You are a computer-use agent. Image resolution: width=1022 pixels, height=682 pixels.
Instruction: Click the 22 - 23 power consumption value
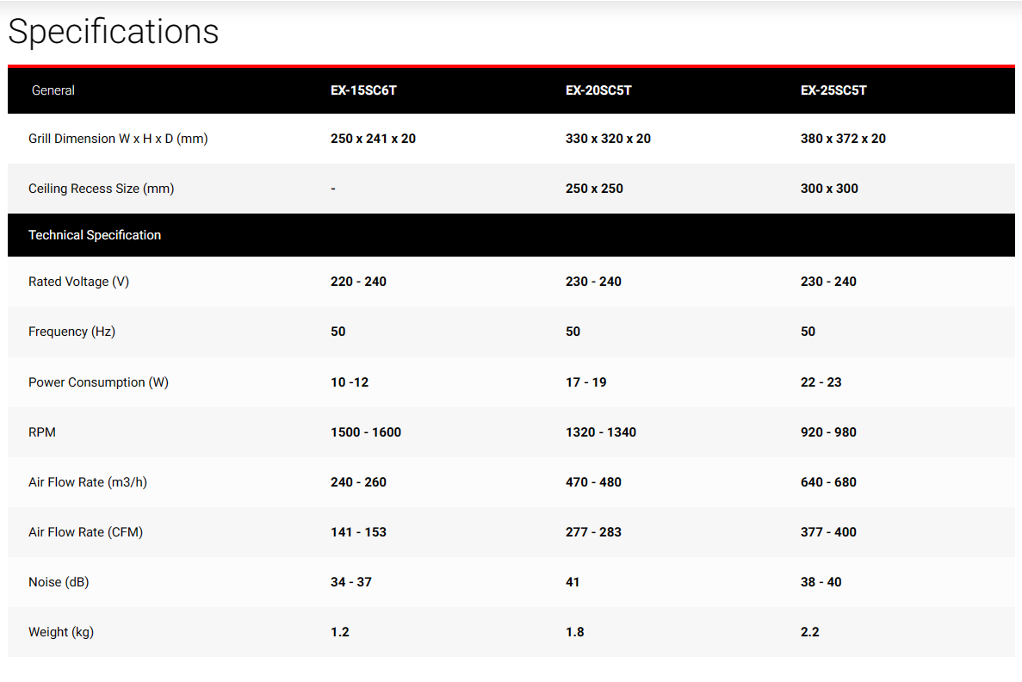tap(821, 382)
